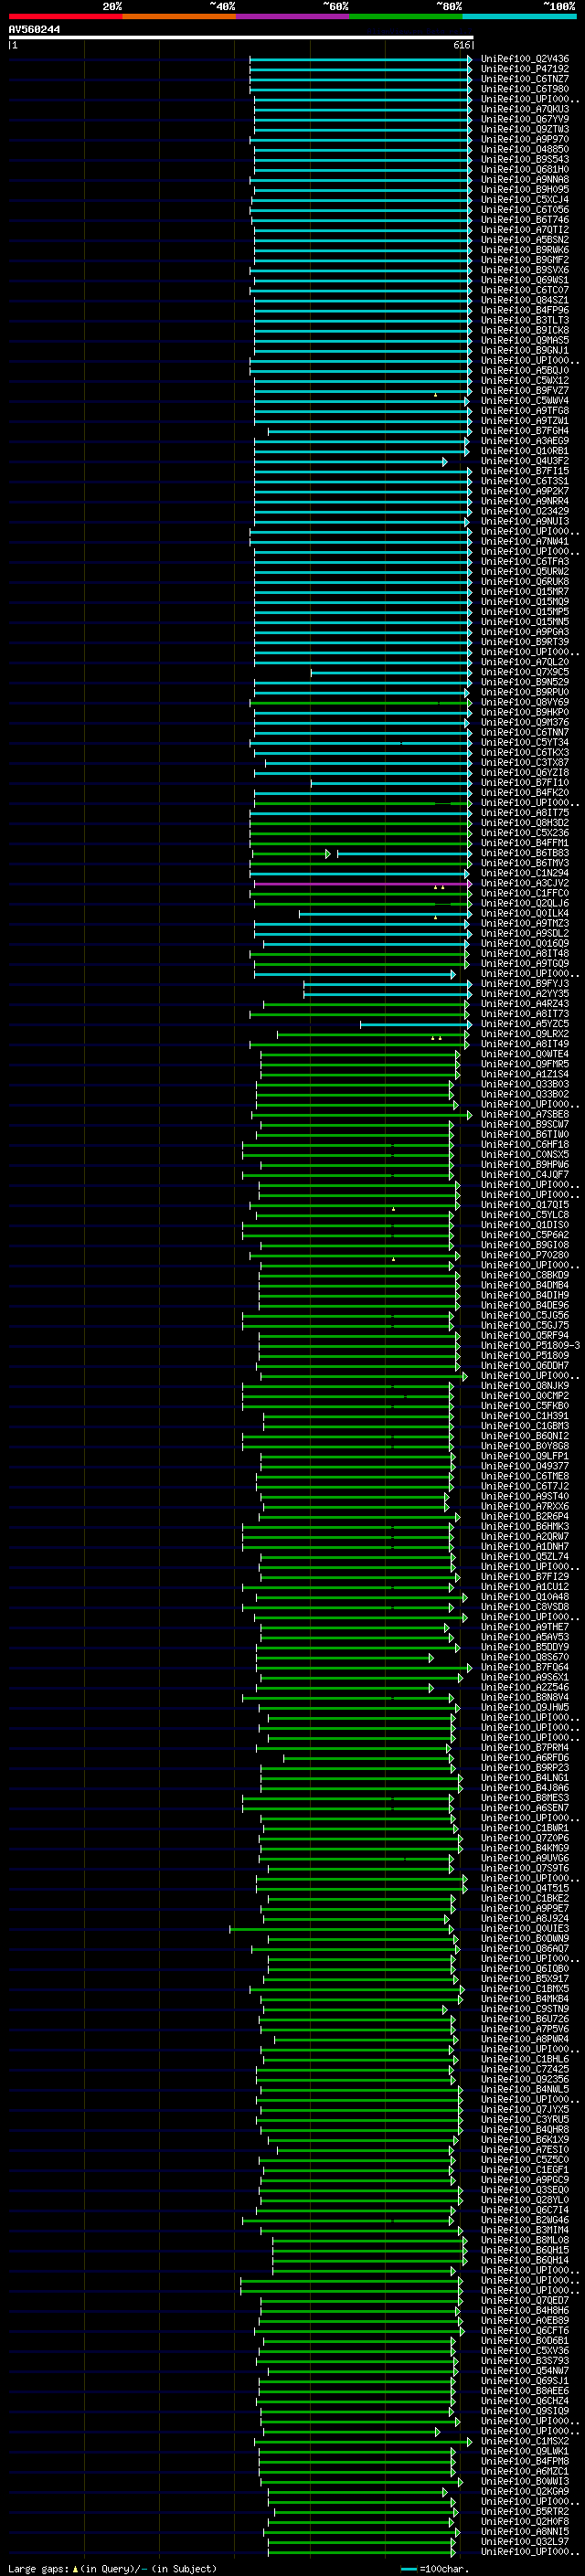Viewport: 585px width, 2576px height.
Task: Select the UniRef100_C6HF18 label
Action: point(525,1144)
